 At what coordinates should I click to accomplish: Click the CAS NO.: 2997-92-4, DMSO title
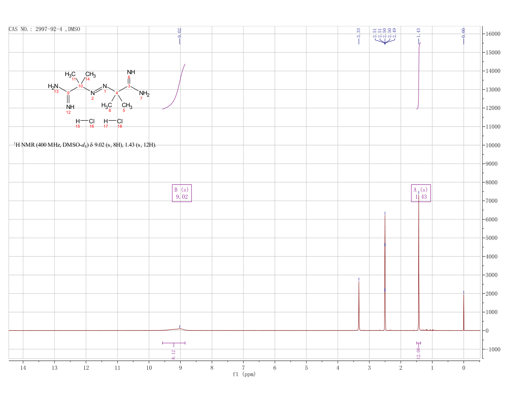(44, 29)
